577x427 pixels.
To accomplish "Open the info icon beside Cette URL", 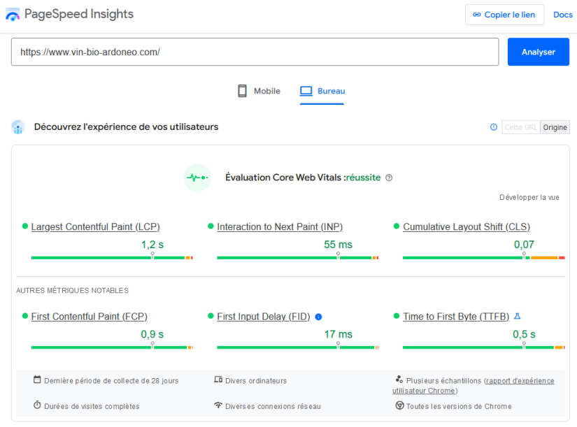I will coord(494,127).
